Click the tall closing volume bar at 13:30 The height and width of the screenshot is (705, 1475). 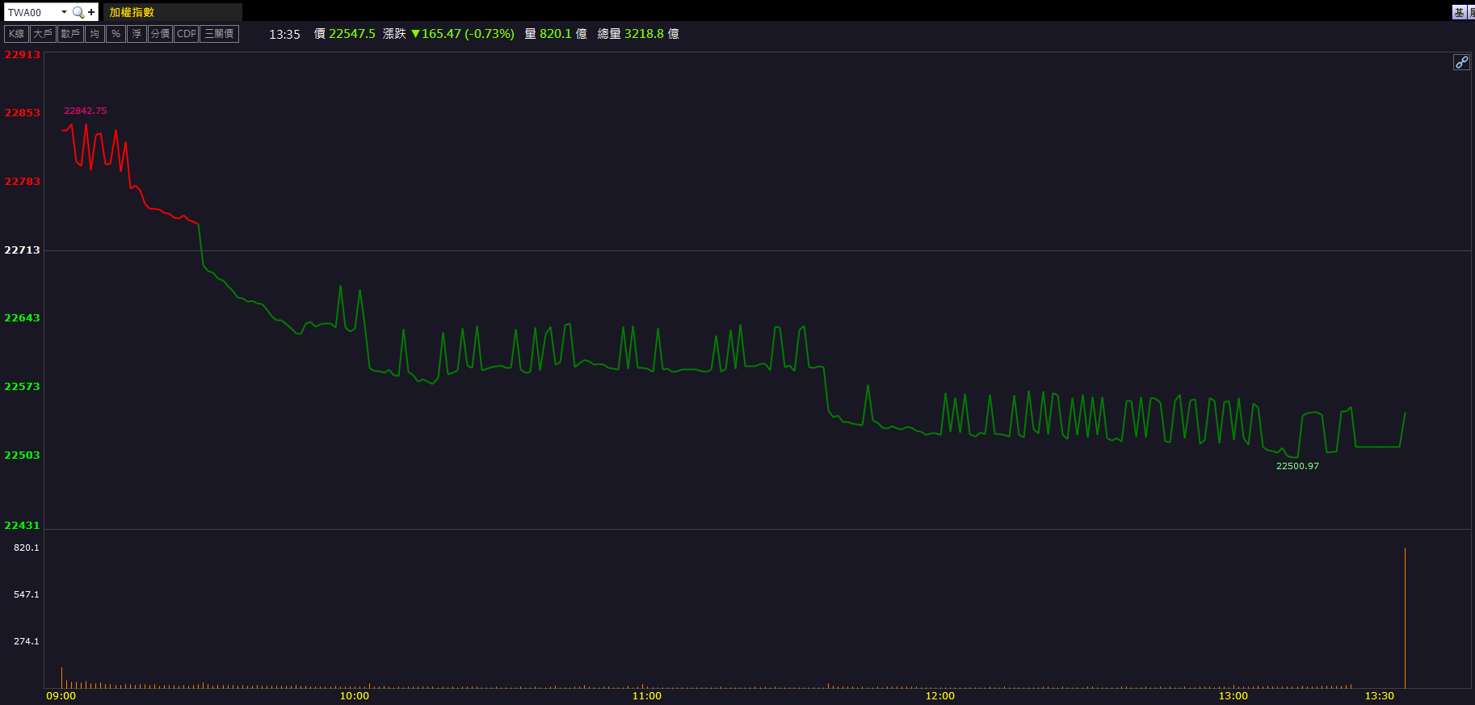coord(1405,618)
